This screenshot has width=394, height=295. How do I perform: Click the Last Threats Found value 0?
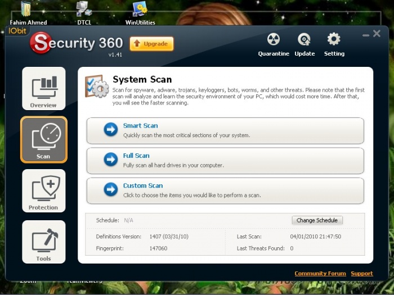point(292,248)
